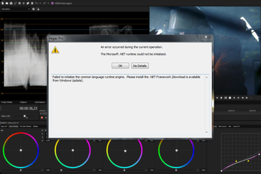Click Go to End in preview controls
The width and height of the screenshot is (261, 174).
(238, 98)
